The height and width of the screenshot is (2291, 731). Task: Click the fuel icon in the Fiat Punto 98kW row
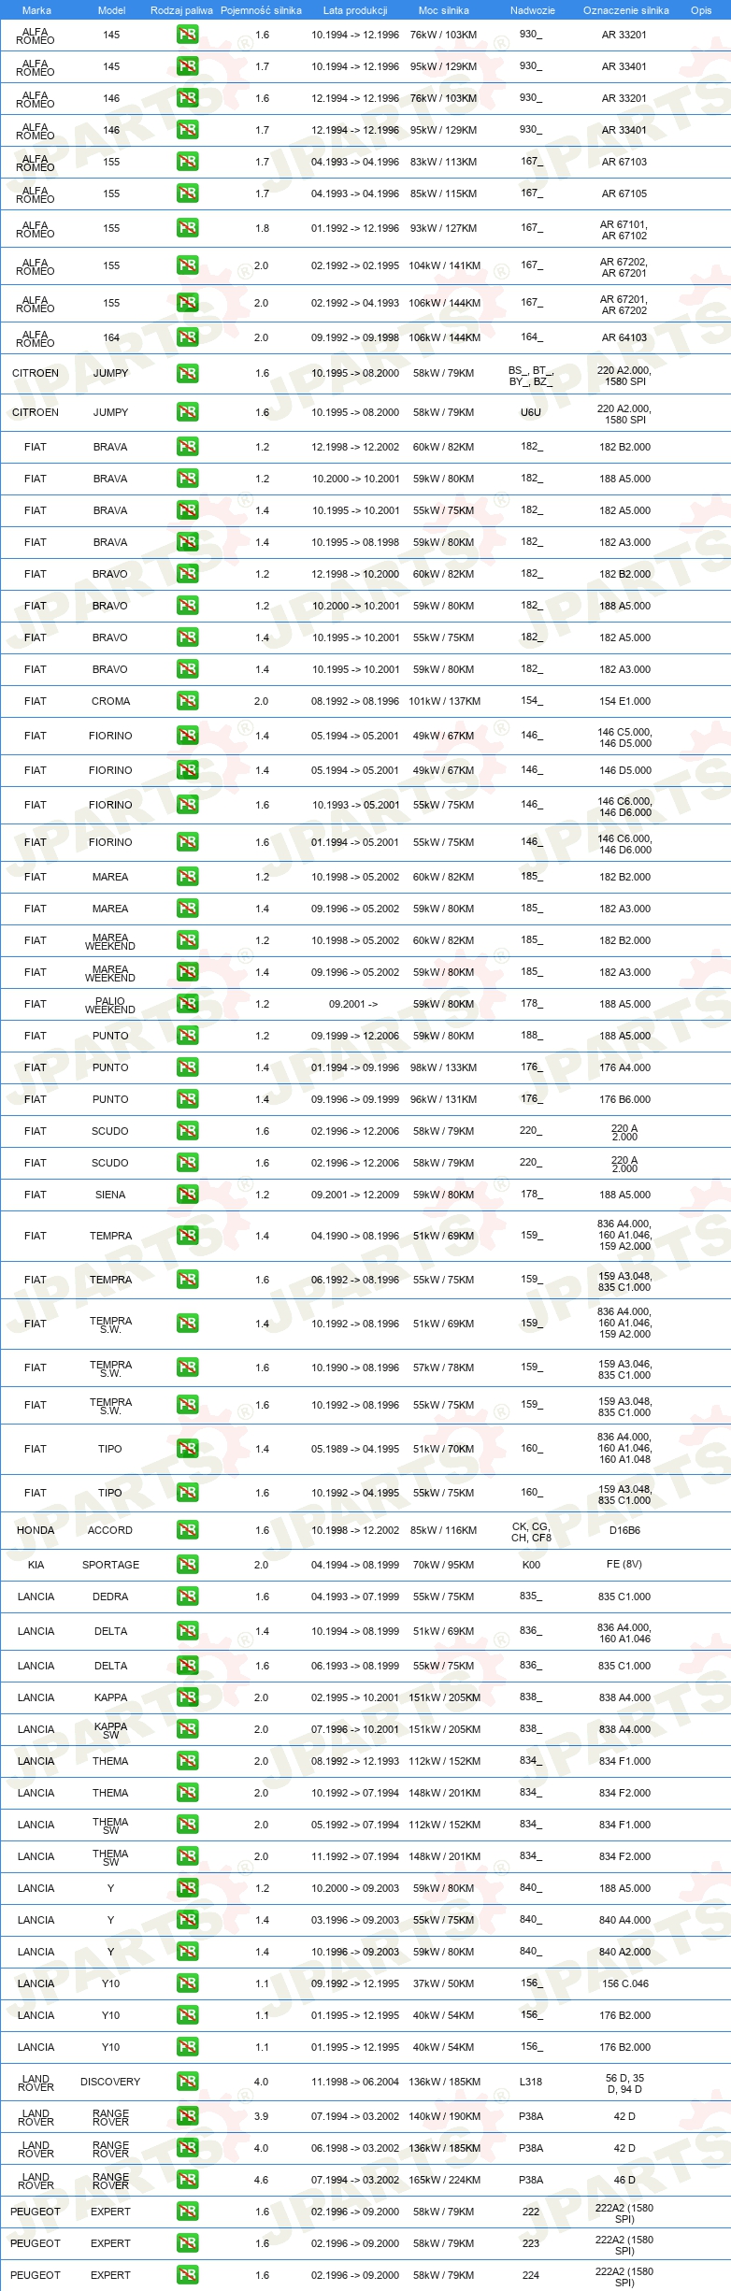click(187, 1067)
